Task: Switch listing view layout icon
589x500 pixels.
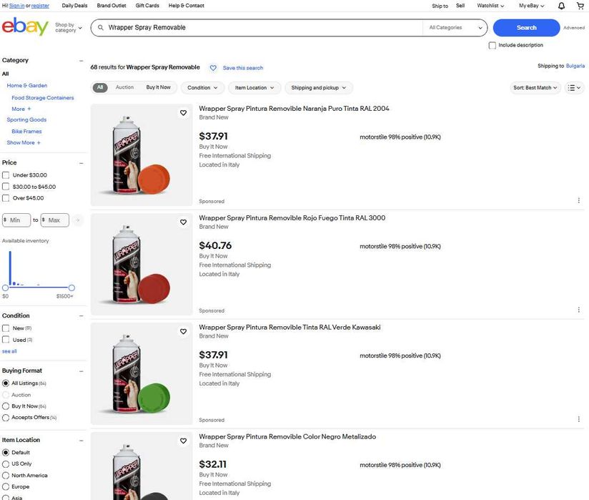Action: click(574, 88)
